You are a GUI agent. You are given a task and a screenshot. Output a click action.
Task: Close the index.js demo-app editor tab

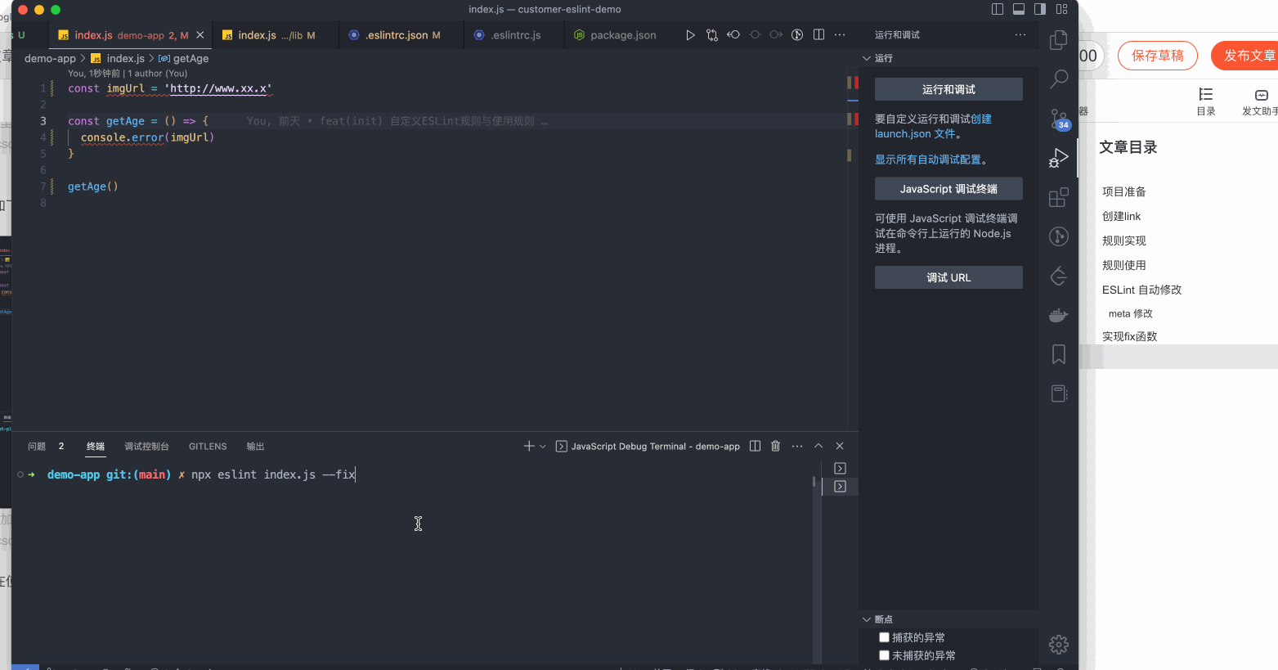tap(200, 35)
